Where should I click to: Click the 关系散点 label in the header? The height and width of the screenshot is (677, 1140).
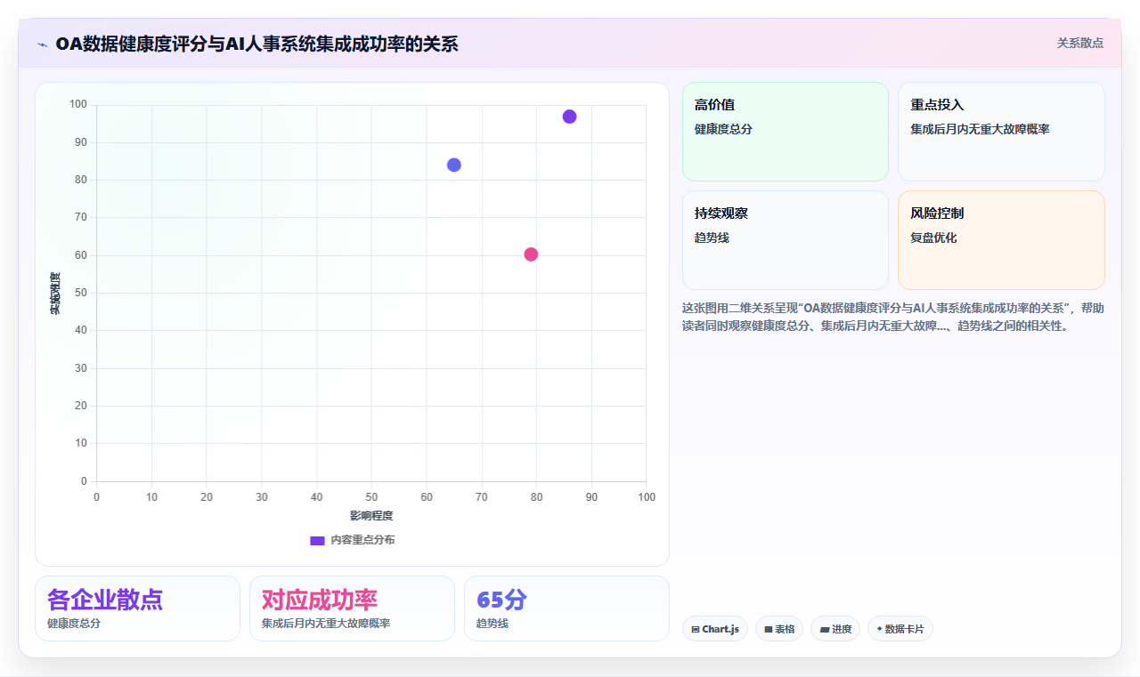[x=1080, y=43]
